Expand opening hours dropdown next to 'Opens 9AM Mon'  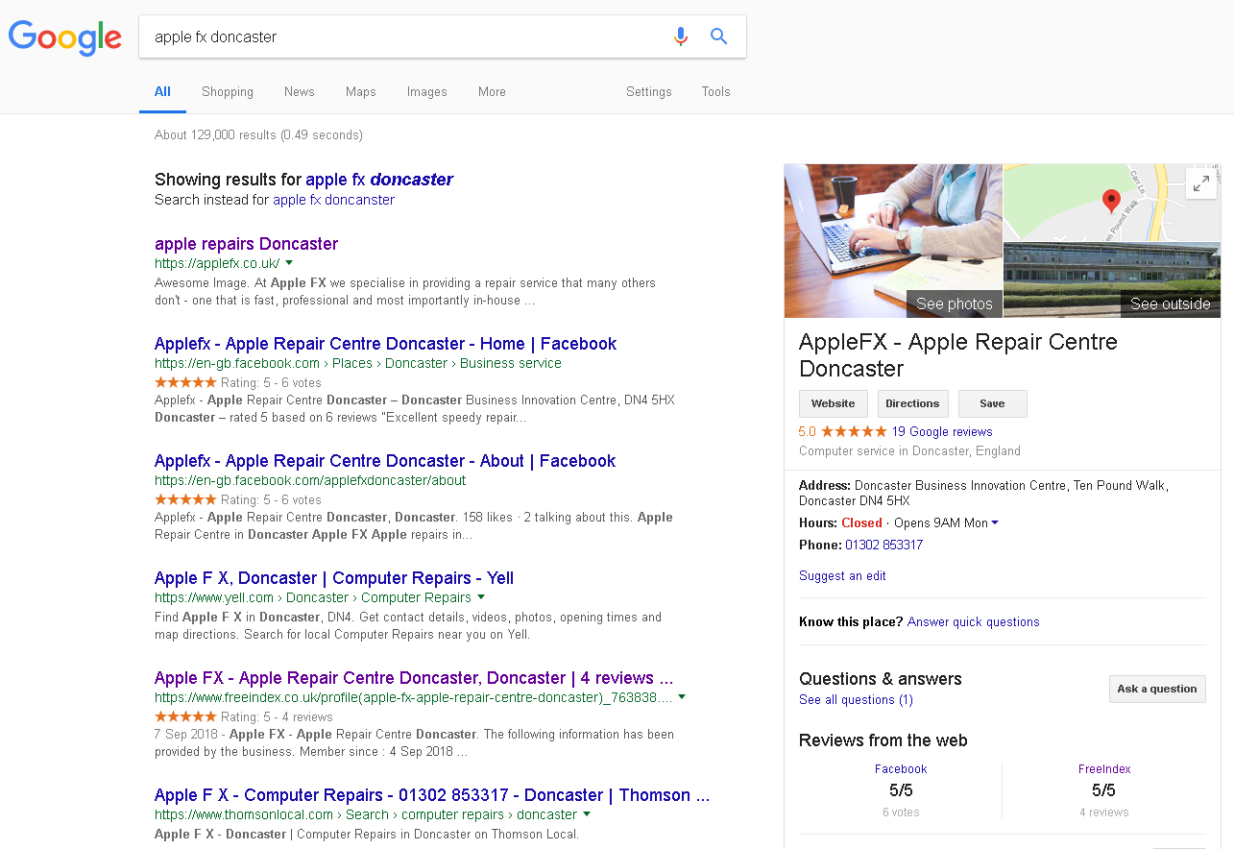pyautogui.click(x=995, y=523)
